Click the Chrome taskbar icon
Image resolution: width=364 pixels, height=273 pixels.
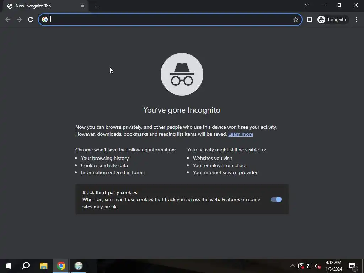tap(61, 266)
